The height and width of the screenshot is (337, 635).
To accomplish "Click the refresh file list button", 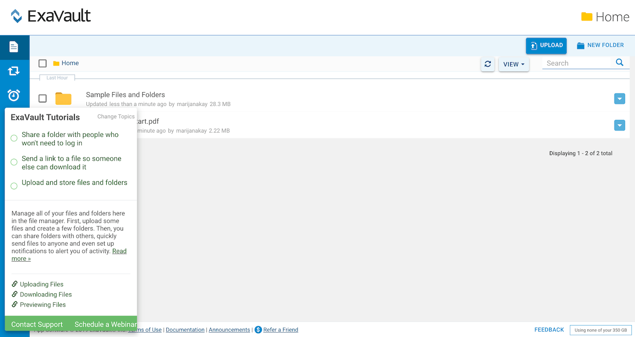I will coord(488,64).
